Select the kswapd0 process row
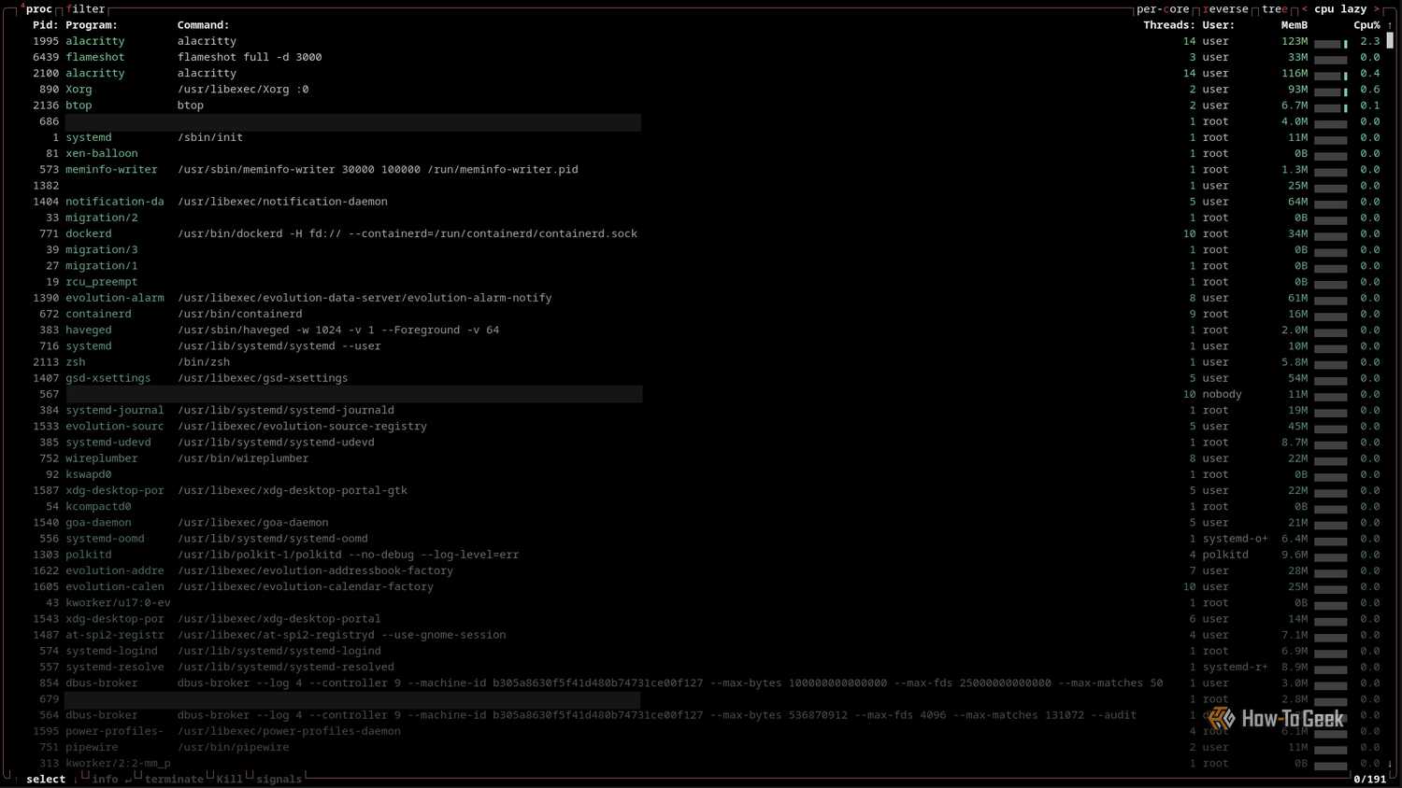 (706, 474)
